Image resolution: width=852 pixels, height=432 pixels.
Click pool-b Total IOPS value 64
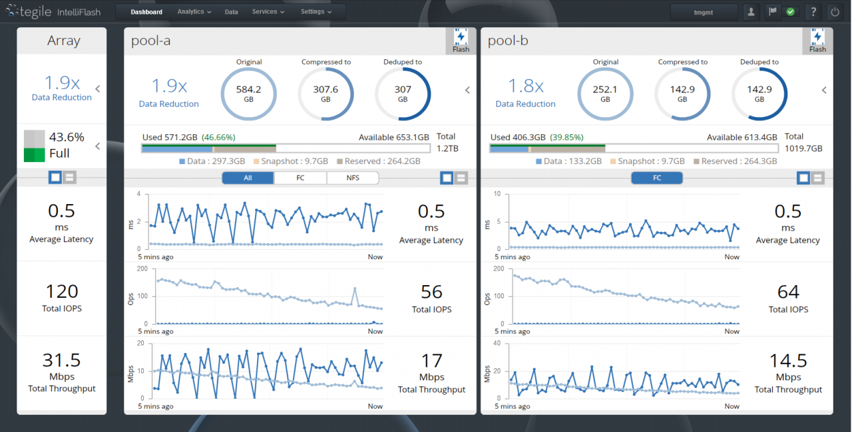pos(788,292)
